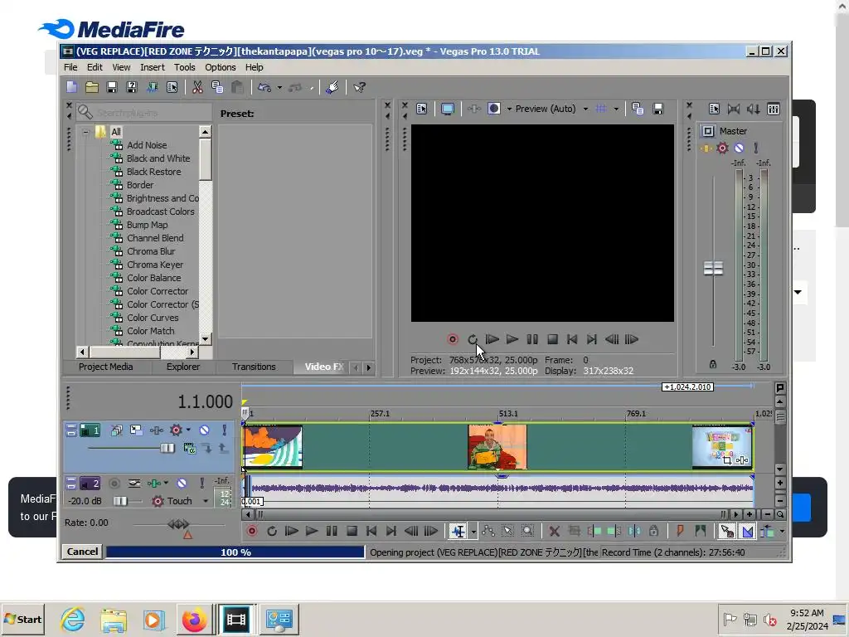Open preview Project Video Properties icon

(422, 109)
